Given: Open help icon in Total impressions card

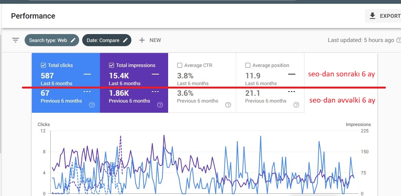Looking at the screenshot, I should pos(160,105).
